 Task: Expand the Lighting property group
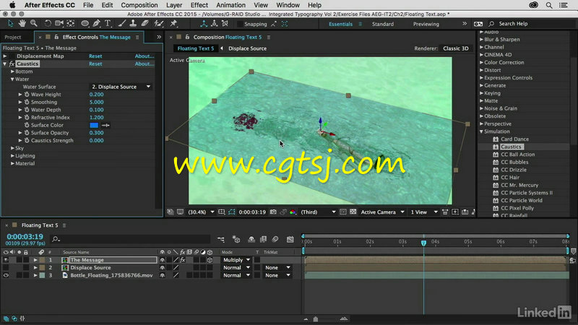click(12, 156)
